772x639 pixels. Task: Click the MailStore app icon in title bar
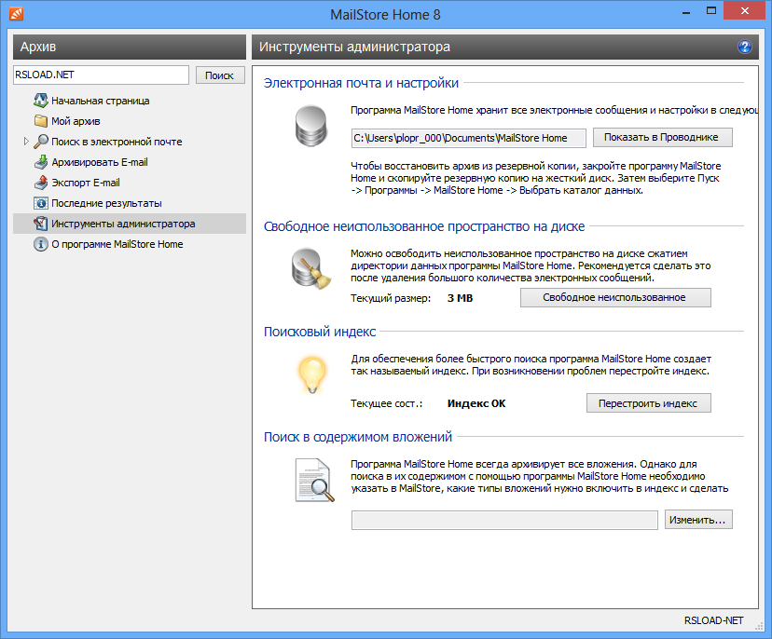(16, 13)
